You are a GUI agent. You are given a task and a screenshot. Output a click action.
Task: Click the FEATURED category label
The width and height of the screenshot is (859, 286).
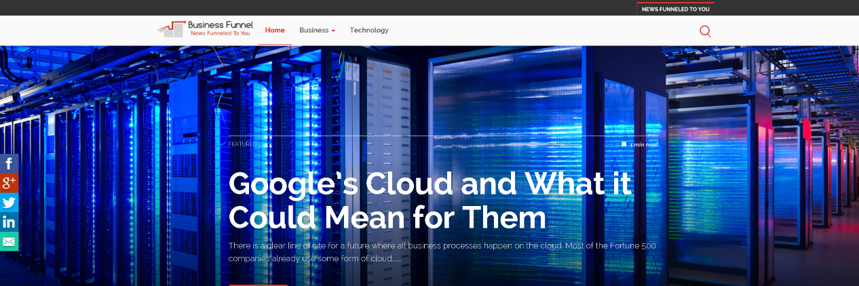242,144
